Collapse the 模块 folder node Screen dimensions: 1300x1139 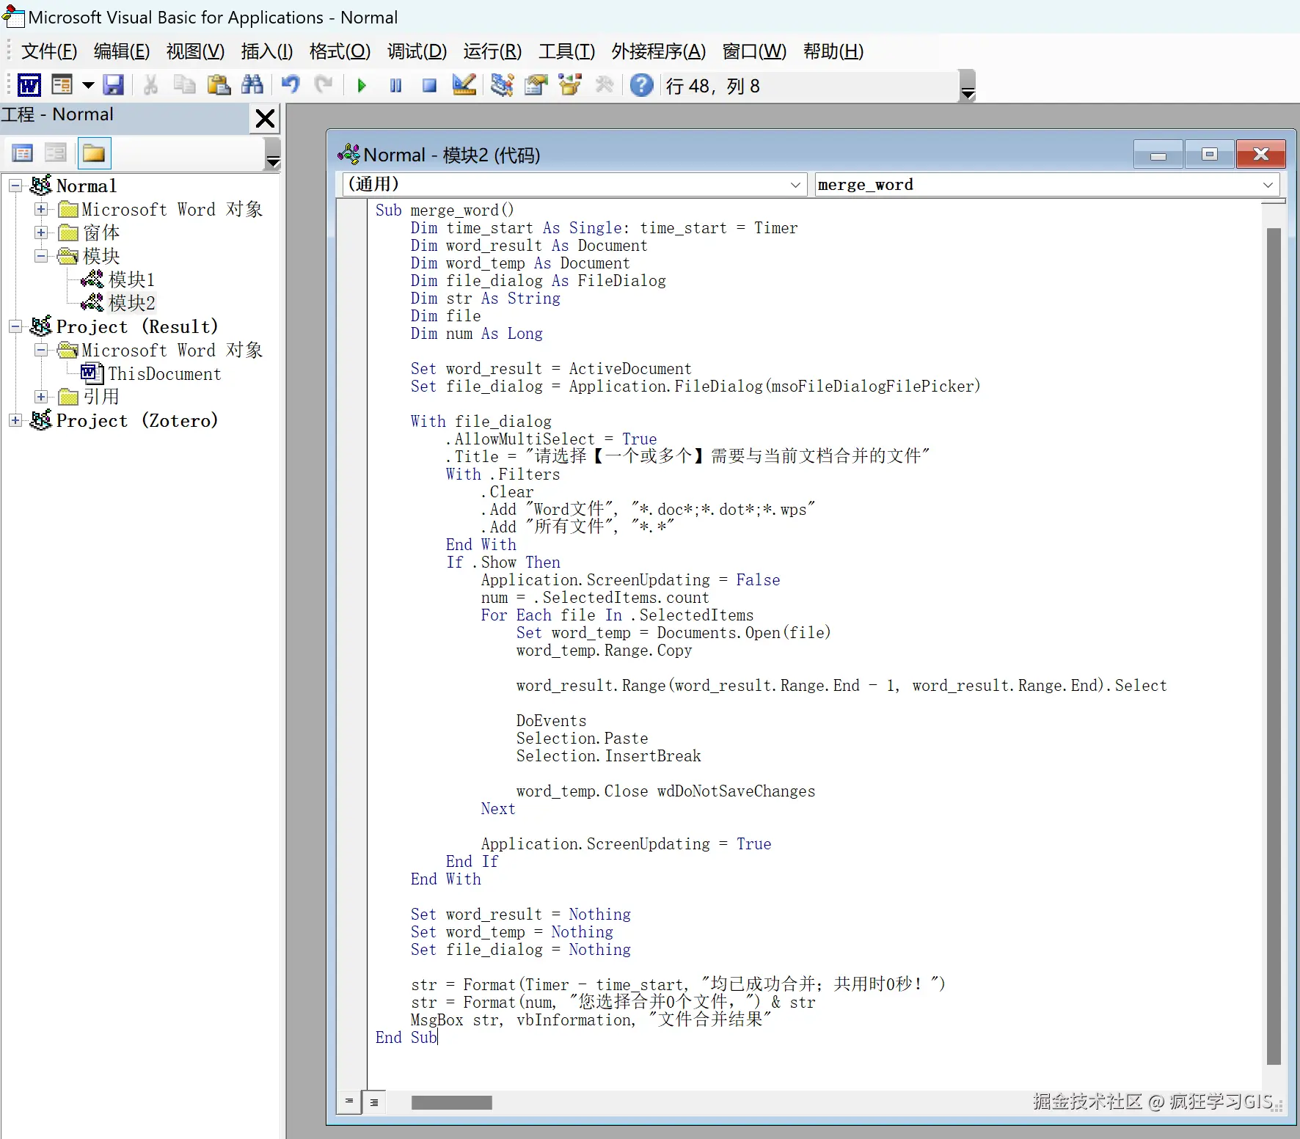(x=42, y=256)
